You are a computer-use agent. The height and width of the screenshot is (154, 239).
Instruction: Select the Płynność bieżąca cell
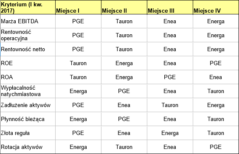(x=28, y=119)
